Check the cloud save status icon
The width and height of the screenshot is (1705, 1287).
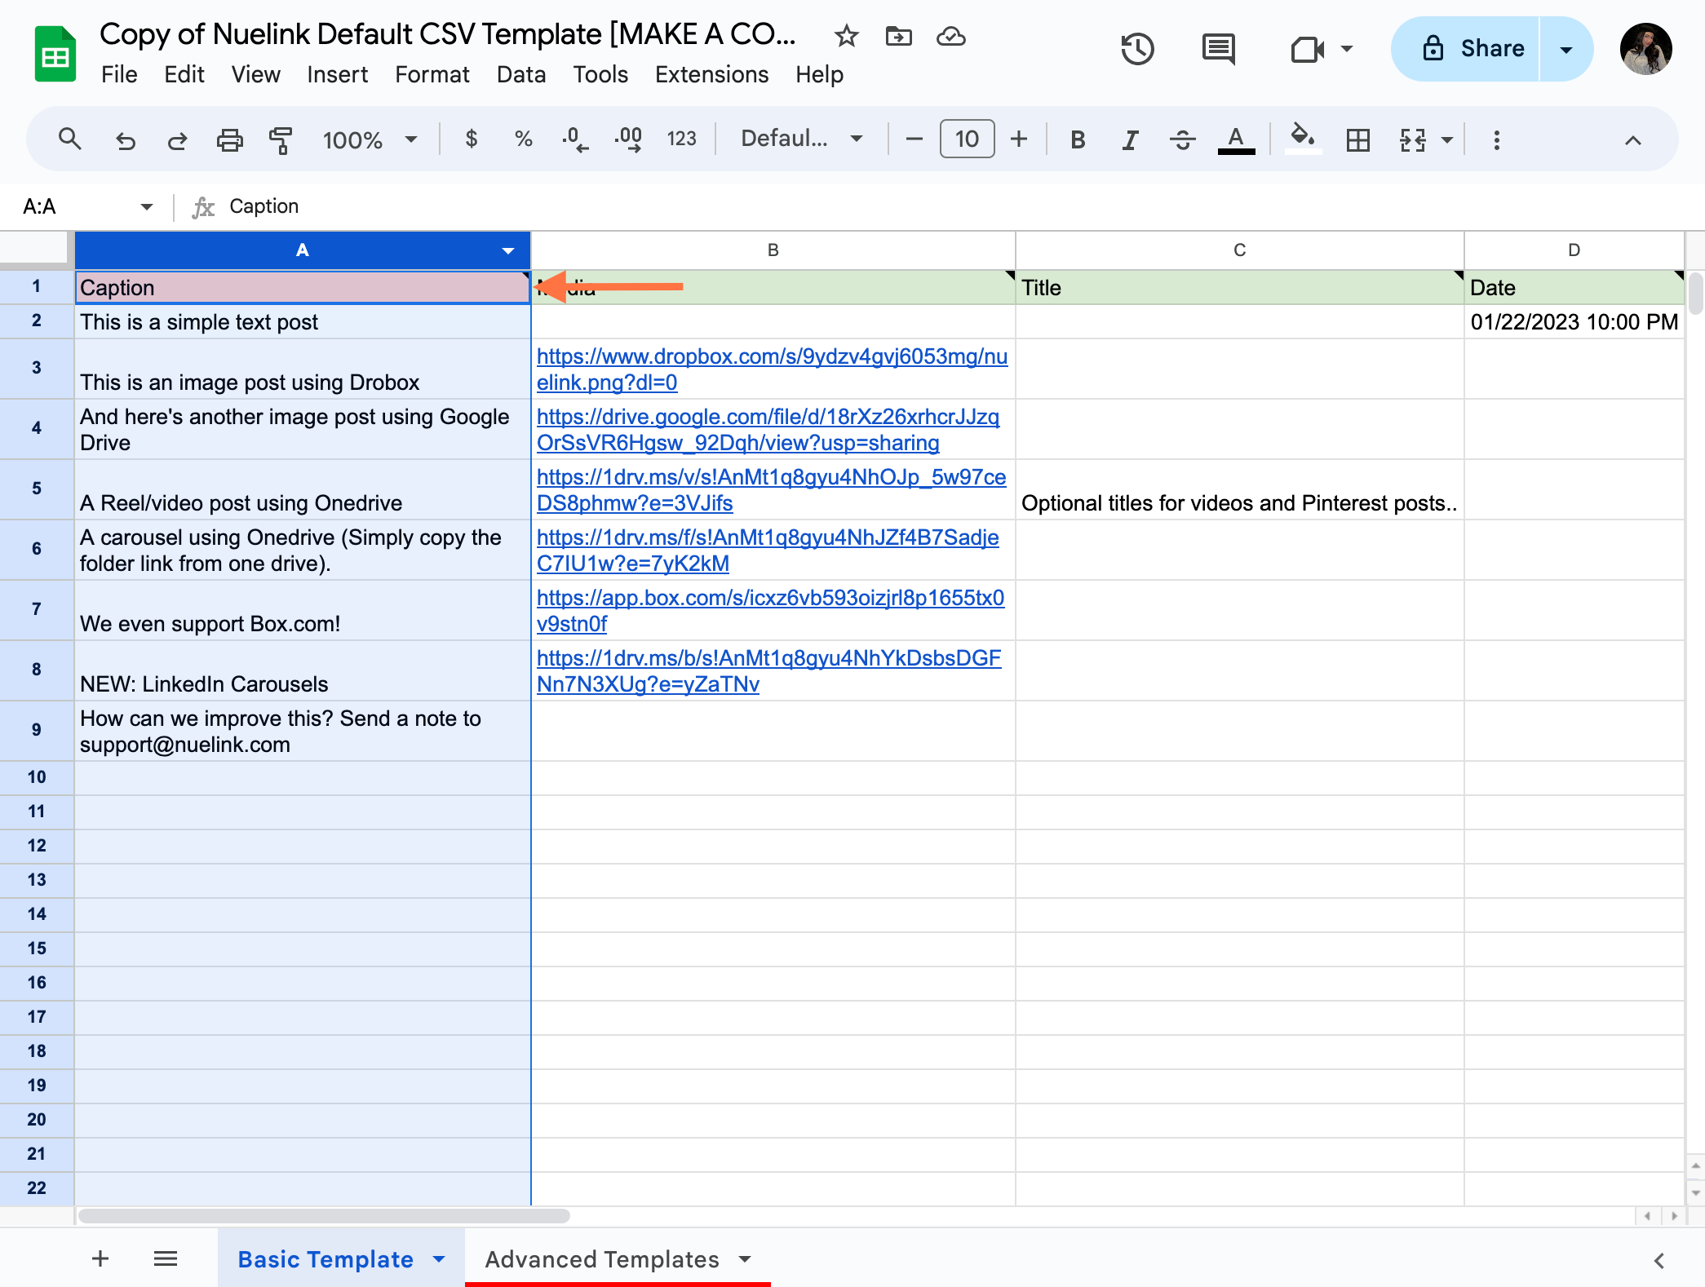pos(950,36)
